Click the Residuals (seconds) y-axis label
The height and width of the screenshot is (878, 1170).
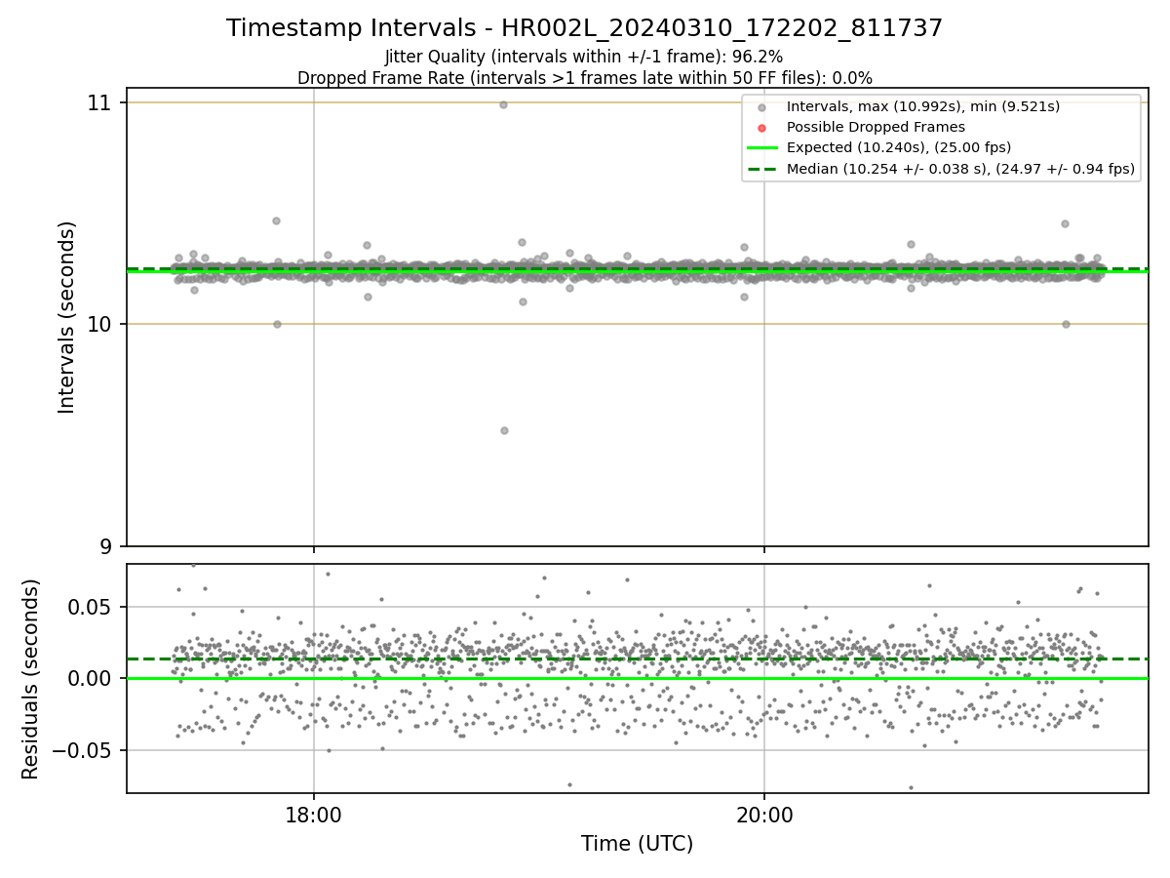pyautogui.click(x=31, y=679)
